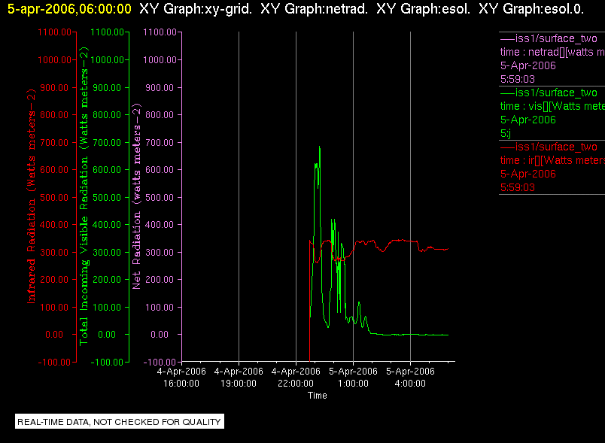Click purple legend time 5:59:03
Screen dimensions: 605x443
click(518, 79)
